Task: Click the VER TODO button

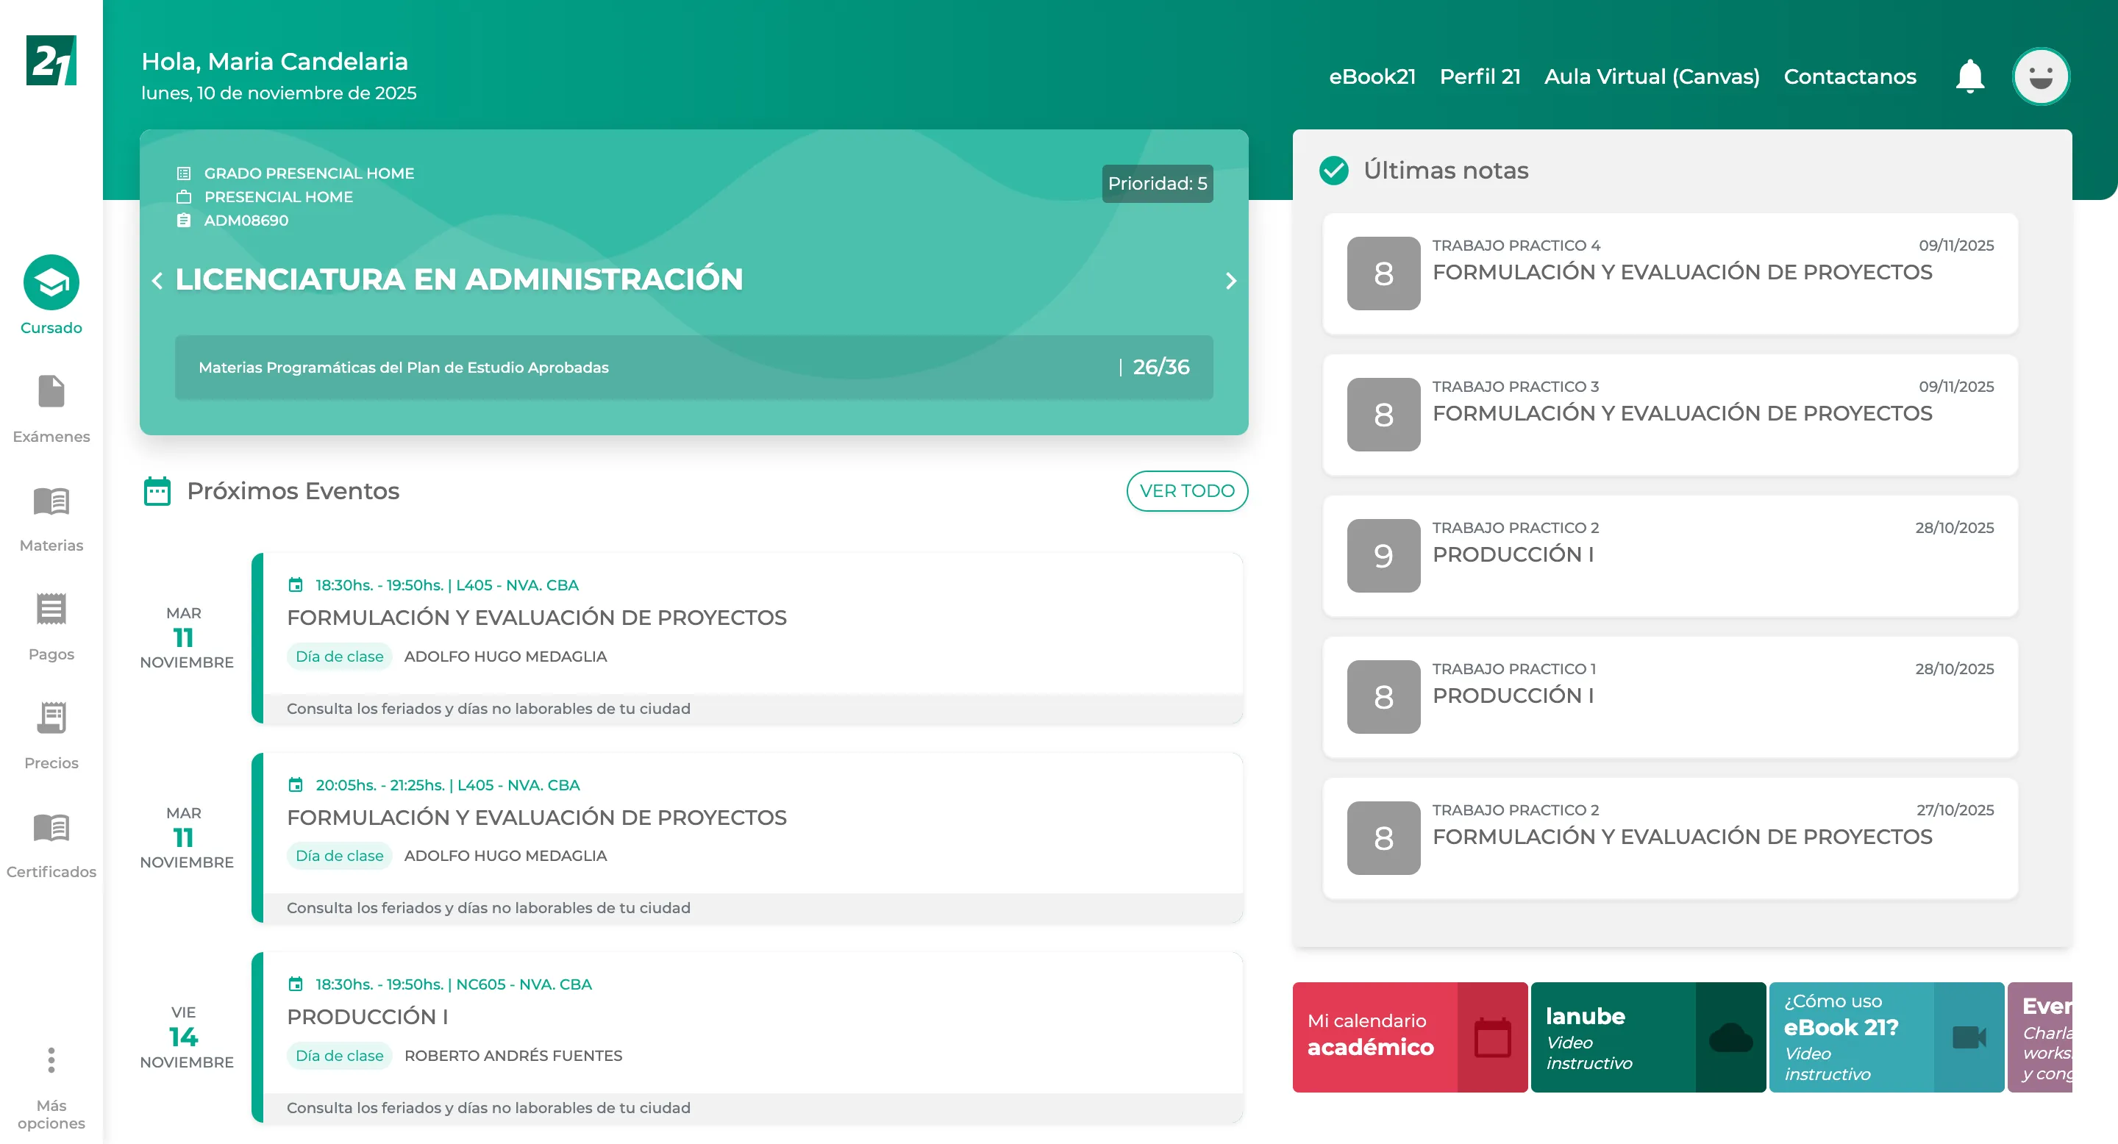Action: coord(1186,490)
